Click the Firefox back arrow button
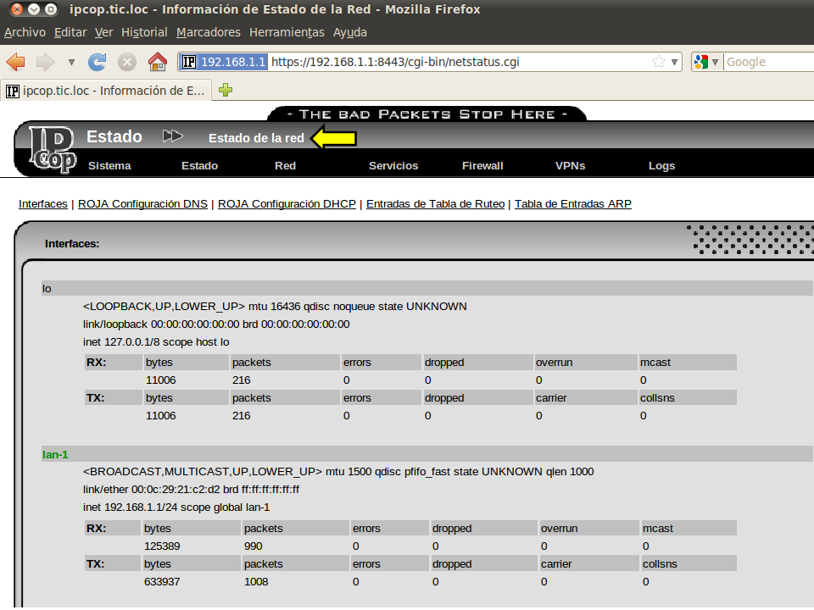814x610 pixels. click(16, 62)
